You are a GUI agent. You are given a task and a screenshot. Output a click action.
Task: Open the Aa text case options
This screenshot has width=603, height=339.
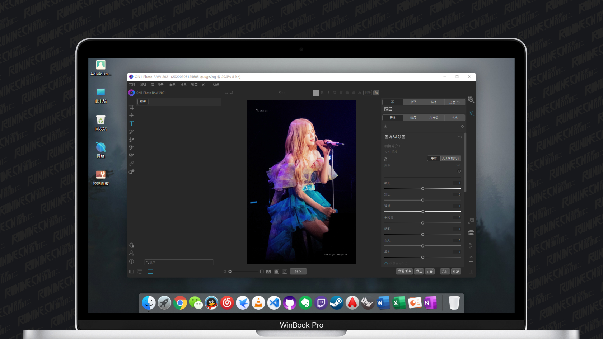(x=360, y=93)
